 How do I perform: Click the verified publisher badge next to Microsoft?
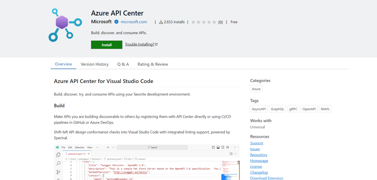point(116,22)
